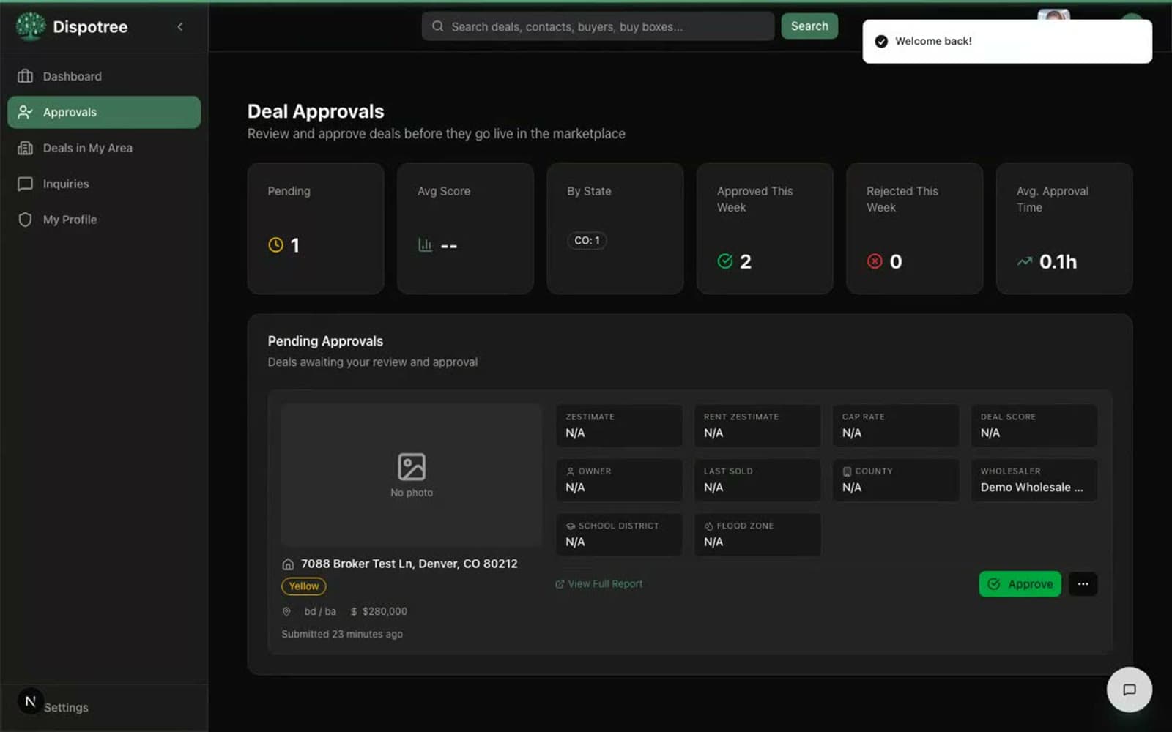Click the Pending Approvals heading
This screenshot has height=732, width=1172.
325,341
